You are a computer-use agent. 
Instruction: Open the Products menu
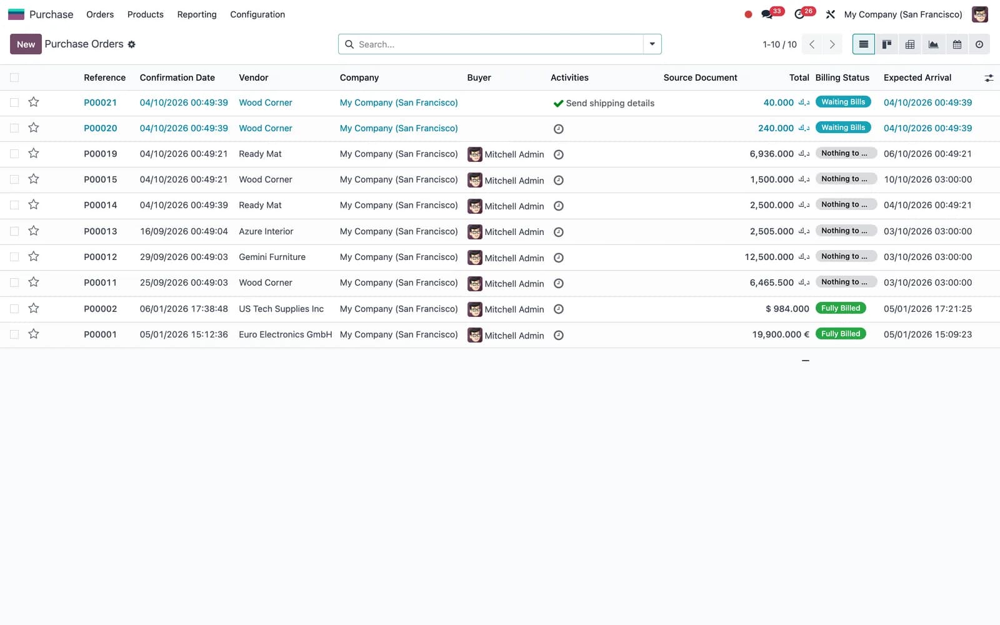[145, 14]
